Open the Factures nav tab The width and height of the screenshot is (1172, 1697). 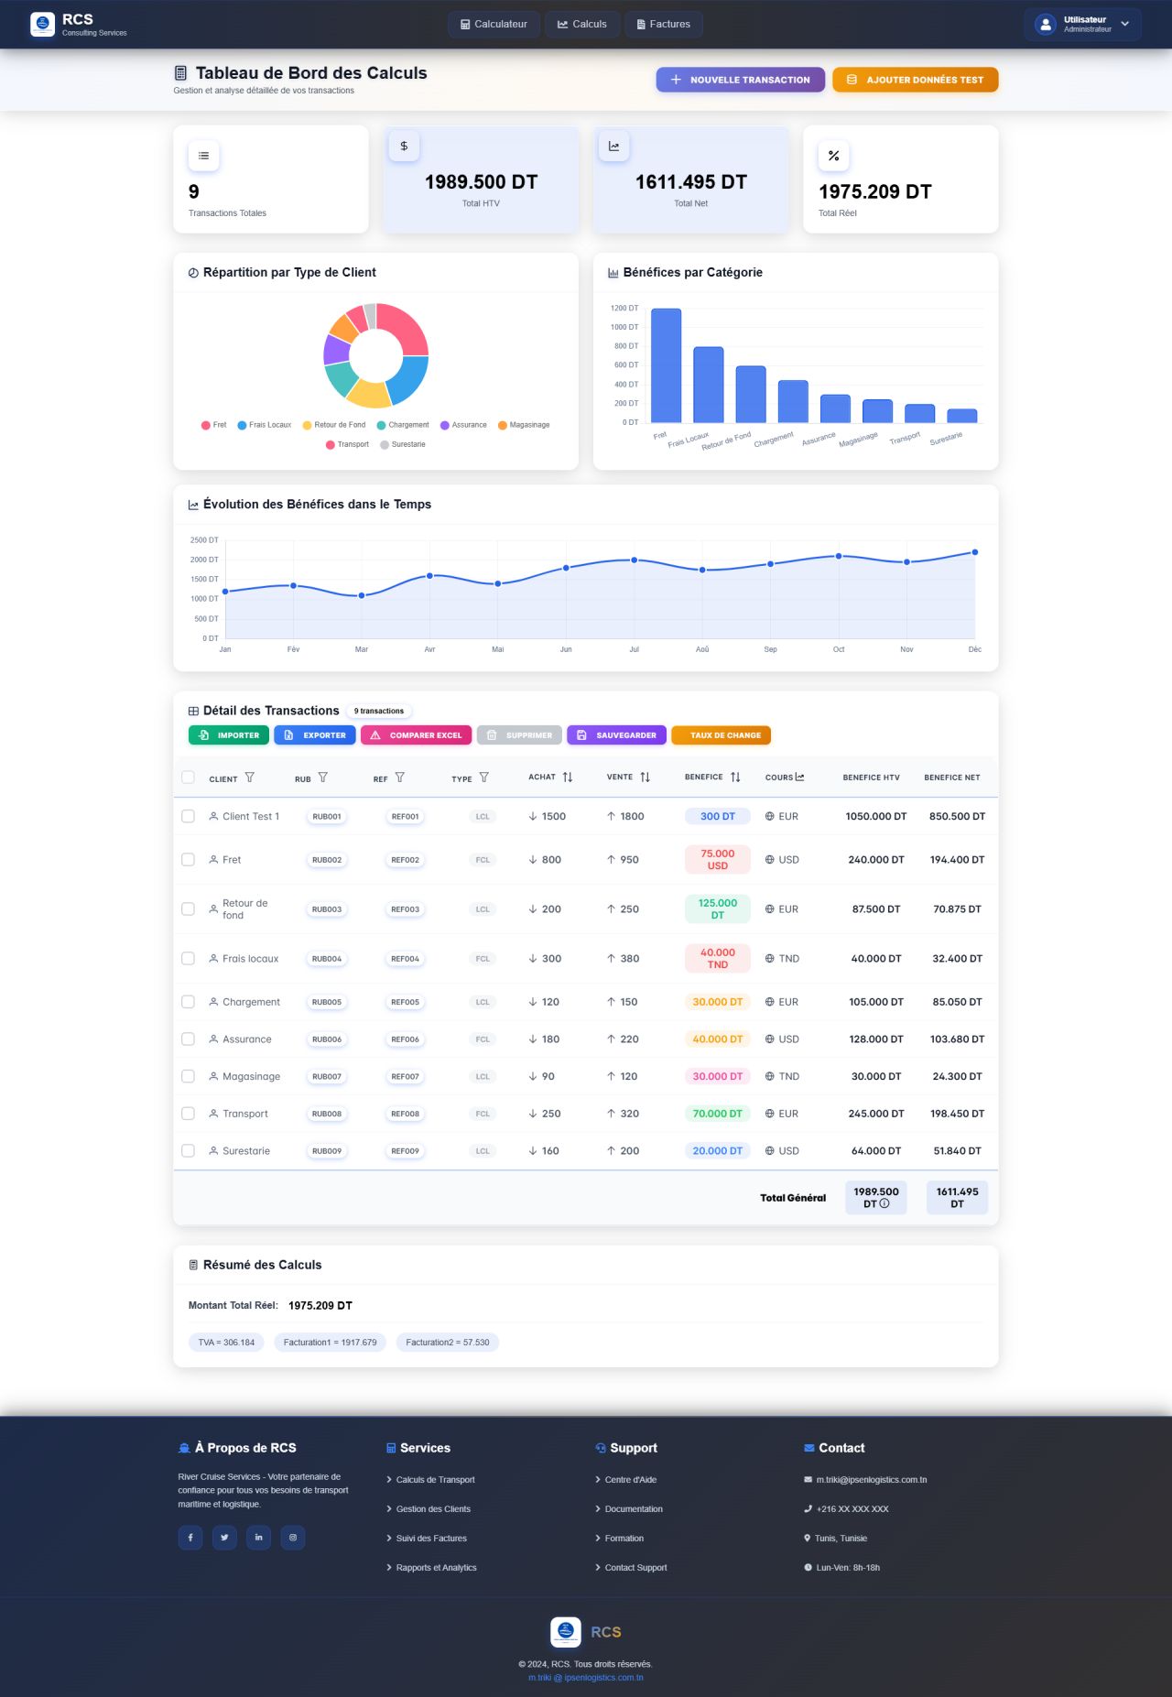(664, 25)
